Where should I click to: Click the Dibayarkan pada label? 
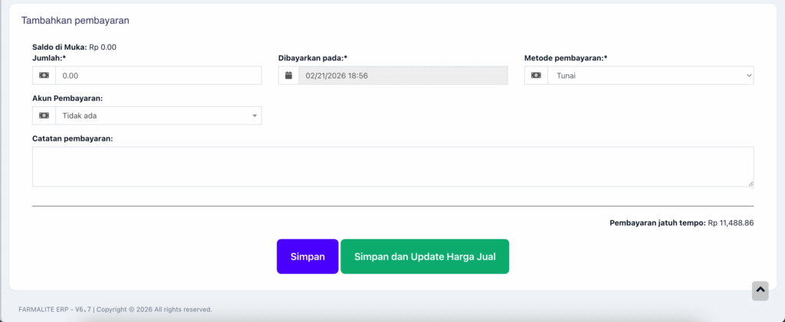coord(313,58)
